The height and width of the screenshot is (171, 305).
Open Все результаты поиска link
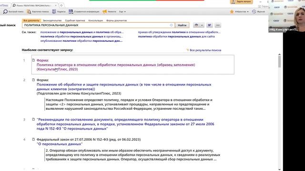(x=205, y=50)
